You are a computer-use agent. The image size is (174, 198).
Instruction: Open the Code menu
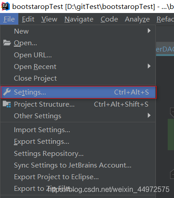click(x=109, y=19)
